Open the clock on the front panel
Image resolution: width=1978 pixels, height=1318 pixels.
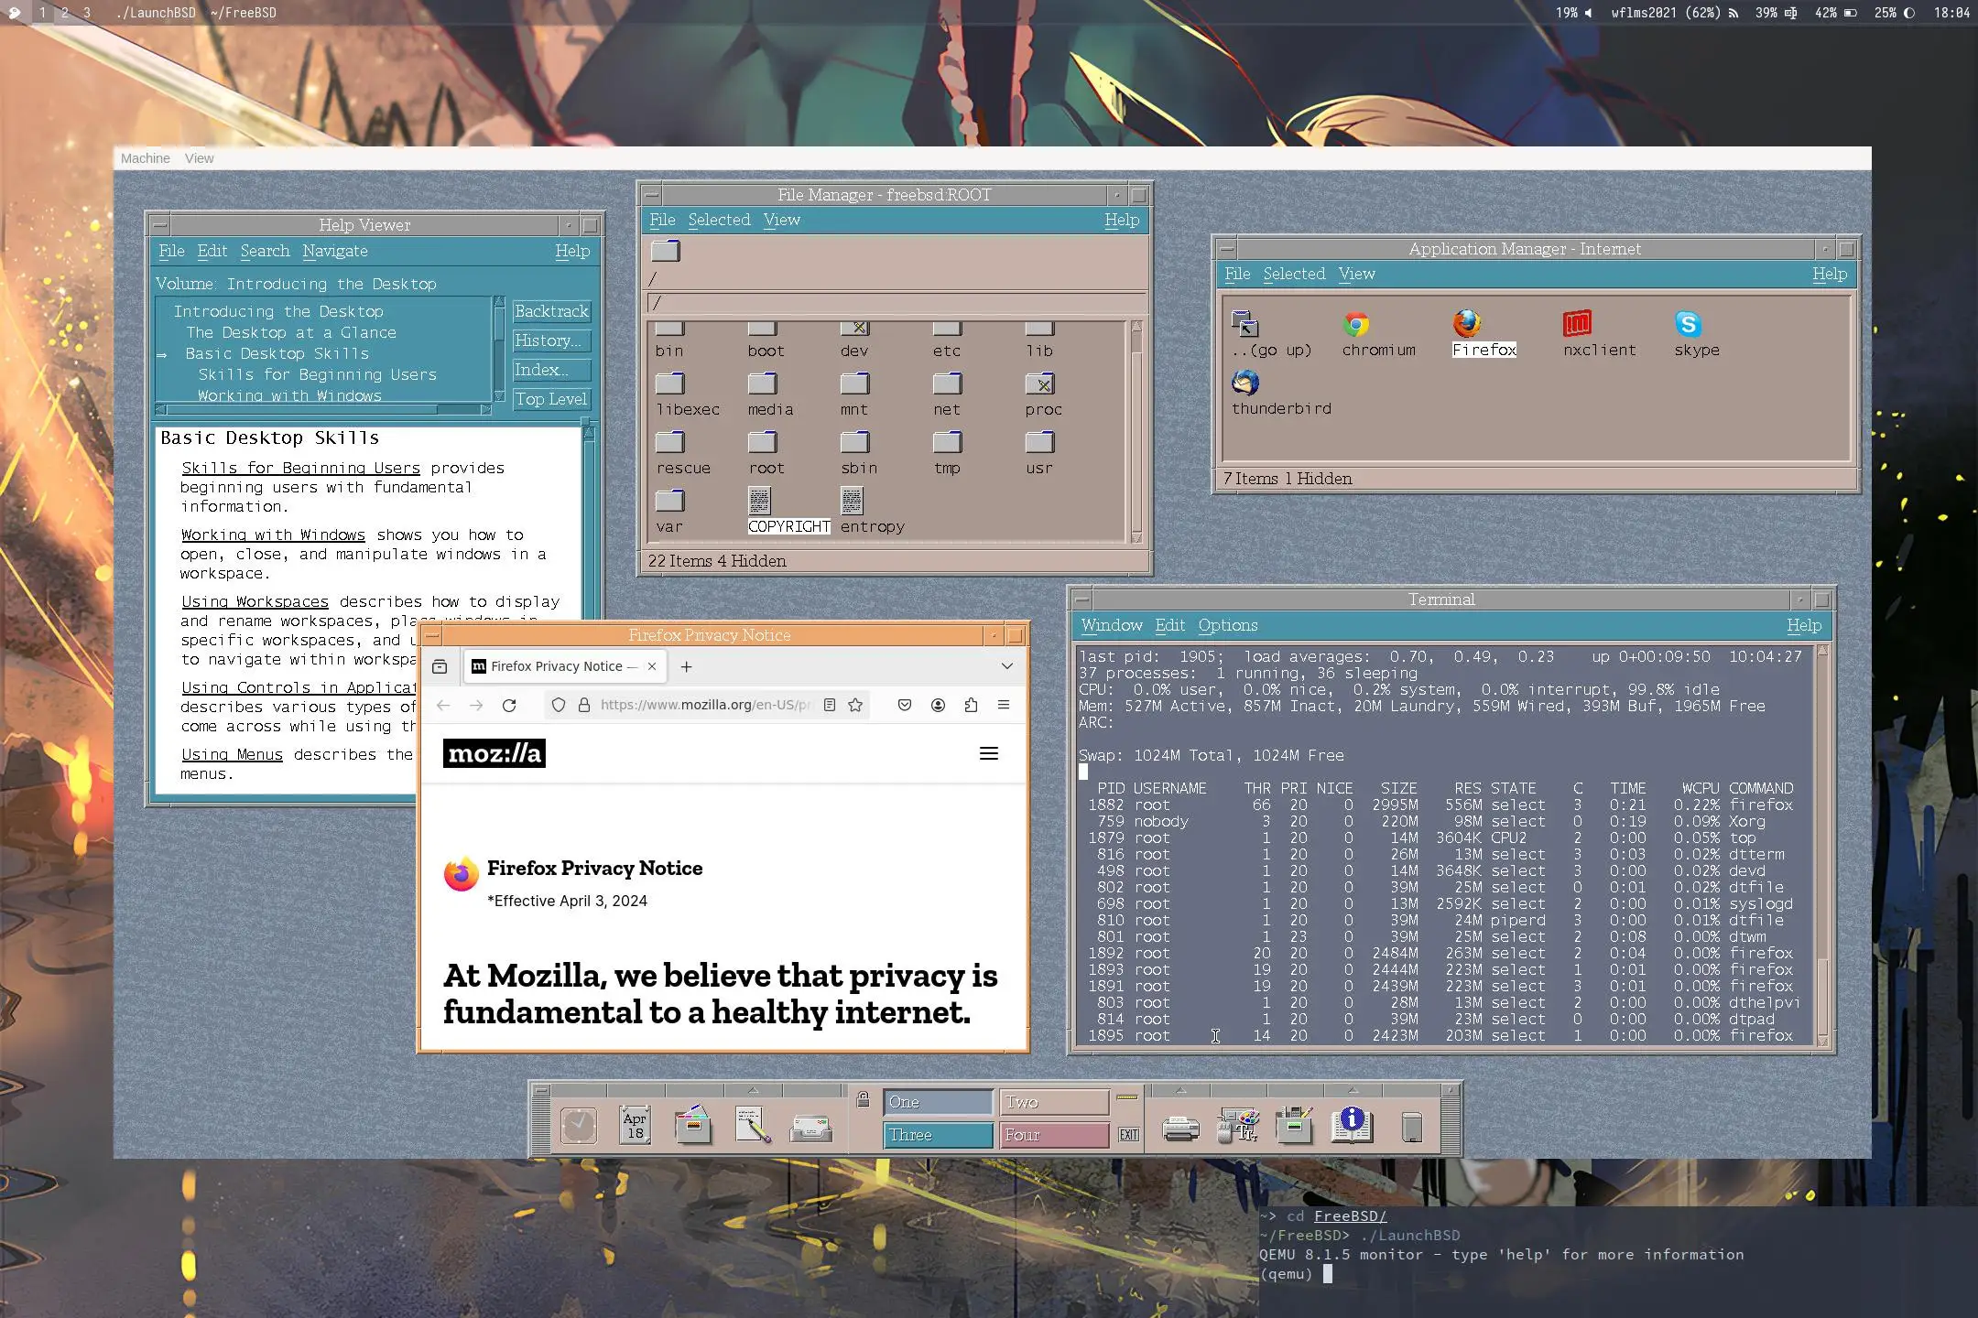[579, 1126]
